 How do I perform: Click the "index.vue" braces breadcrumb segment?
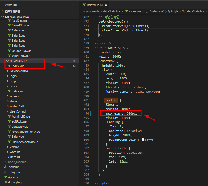[155, 11]
